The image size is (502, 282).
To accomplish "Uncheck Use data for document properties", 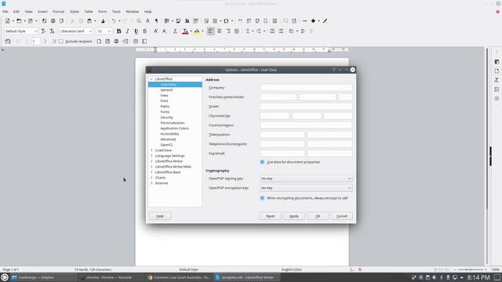I will (x=262, y=162).
